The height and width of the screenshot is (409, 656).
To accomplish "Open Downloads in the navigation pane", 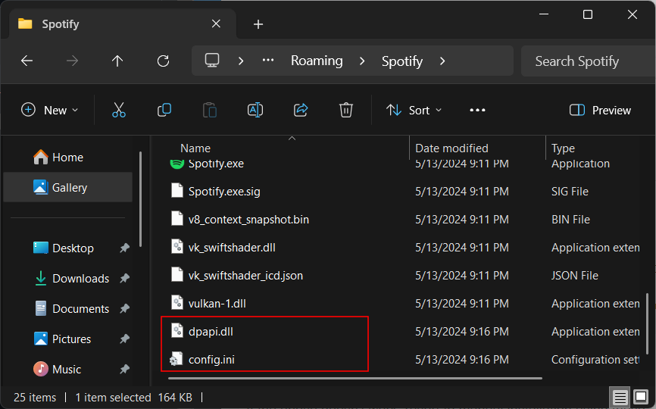I will pos(80,279).
